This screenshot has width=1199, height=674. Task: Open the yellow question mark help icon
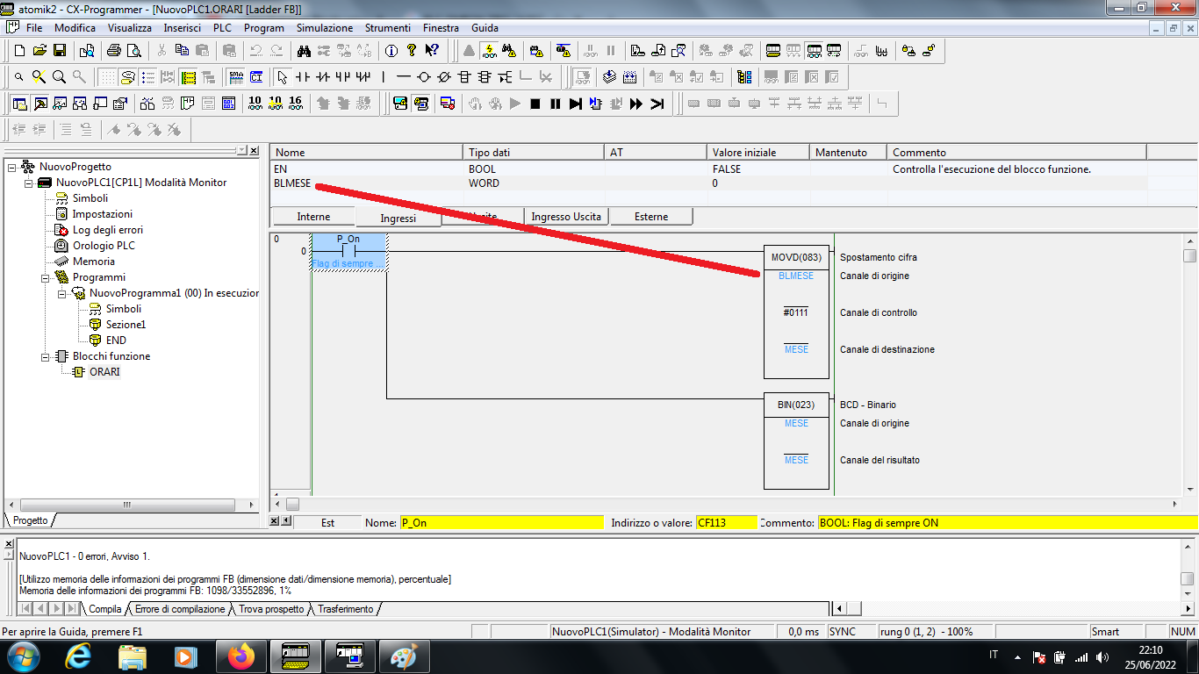411,51
